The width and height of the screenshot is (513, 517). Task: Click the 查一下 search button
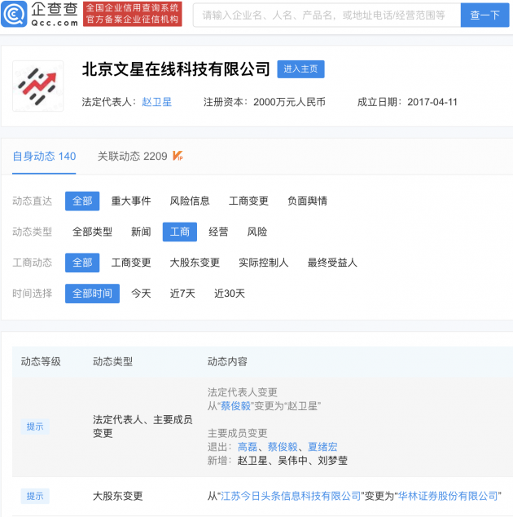pos(484,15)
